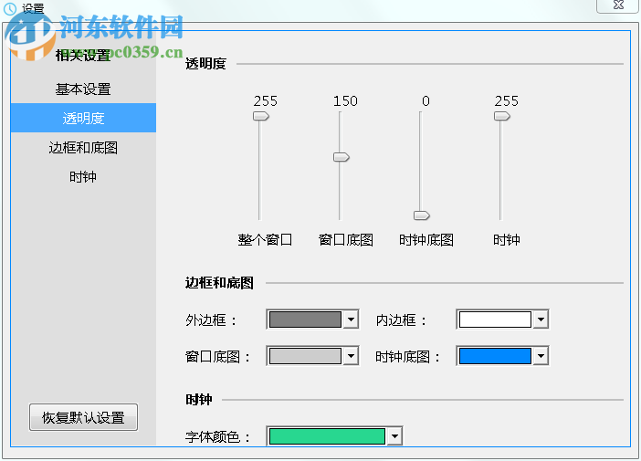The height and width of the screenshot is (461, 641).
Task: Click the 整个窗口 transparency slider thumb
Action: [261, 117]
